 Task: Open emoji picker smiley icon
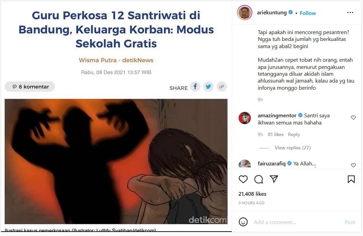[243, 222]
